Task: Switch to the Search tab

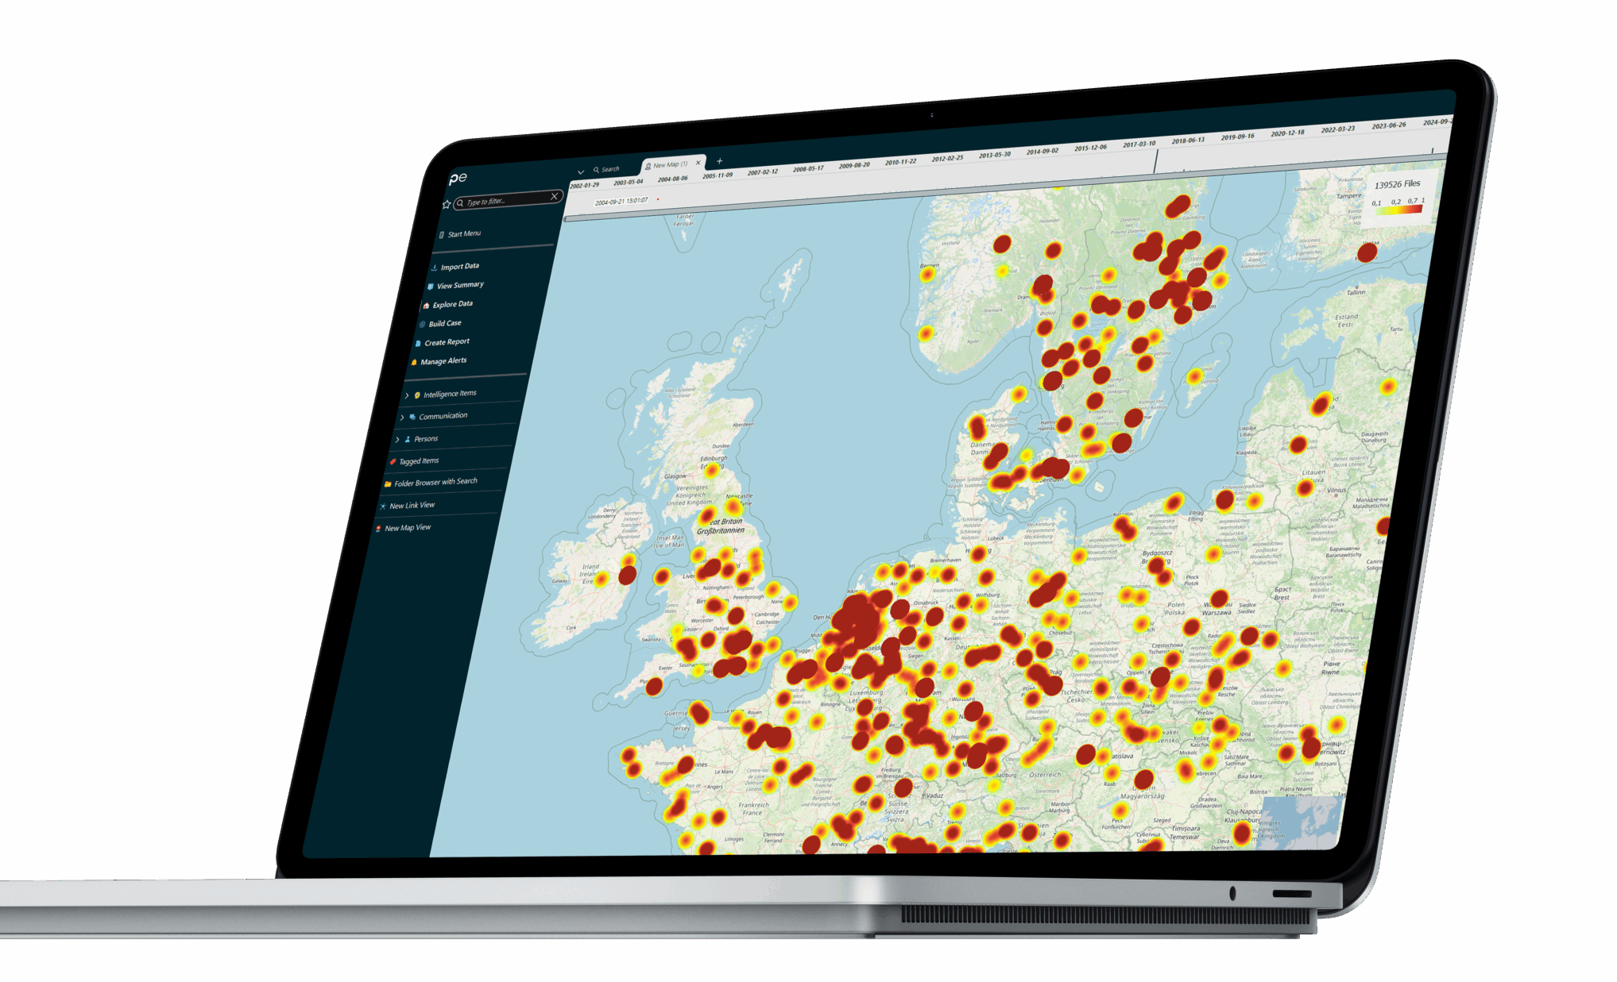Action: click(607, 169)
